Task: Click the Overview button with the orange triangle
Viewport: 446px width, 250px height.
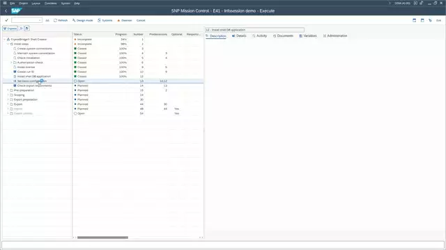Action: [125, 20]
